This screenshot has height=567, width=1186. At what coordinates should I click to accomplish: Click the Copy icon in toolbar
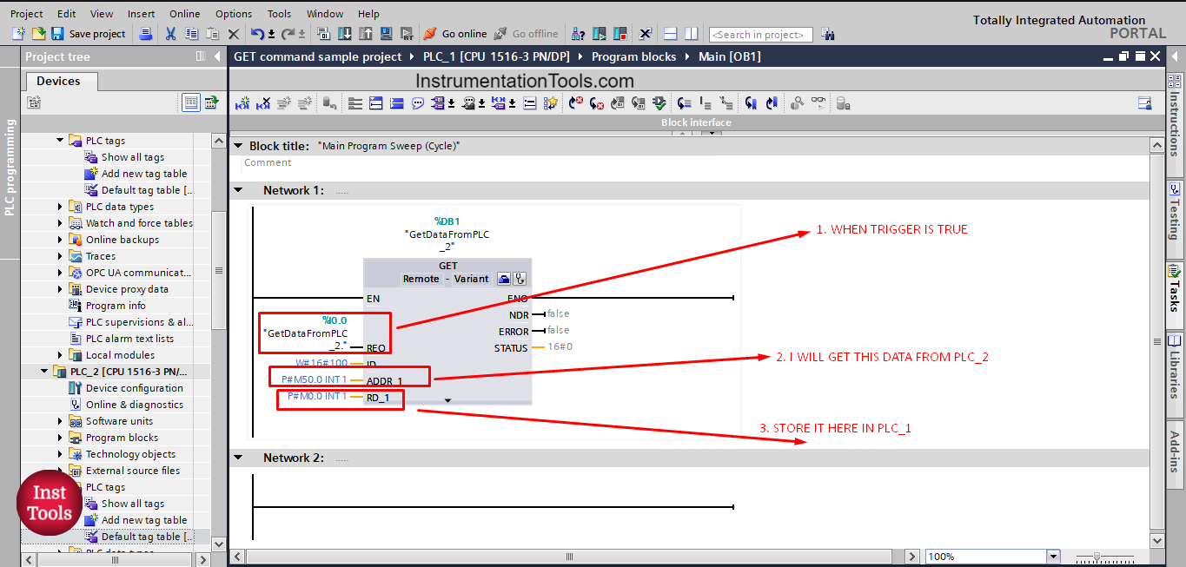click(x=191, y=34)
